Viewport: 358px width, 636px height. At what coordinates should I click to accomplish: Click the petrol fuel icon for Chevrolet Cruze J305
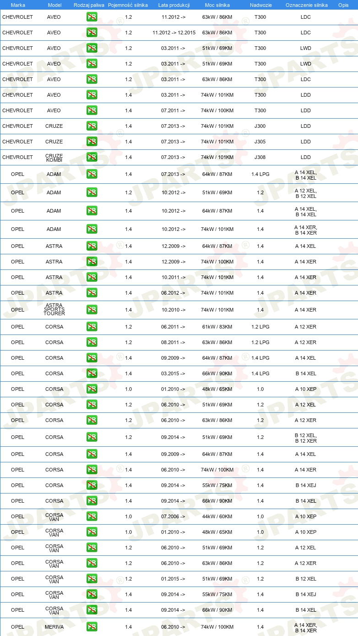coord(92,142)
